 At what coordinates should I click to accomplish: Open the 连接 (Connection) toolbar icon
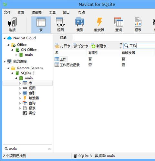[x=12, y=25]
